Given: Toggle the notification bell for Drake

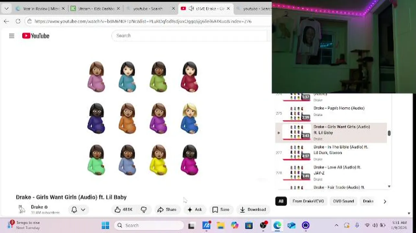Looking at the screenshot, I should tap(74, 210).
